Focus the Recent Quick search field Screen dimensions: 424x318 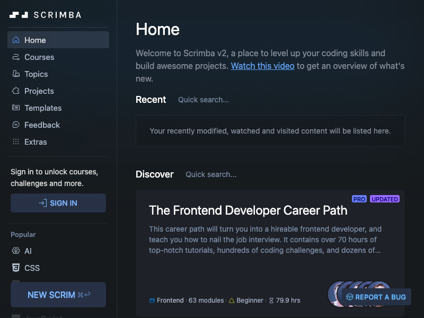tap(204, 100)
